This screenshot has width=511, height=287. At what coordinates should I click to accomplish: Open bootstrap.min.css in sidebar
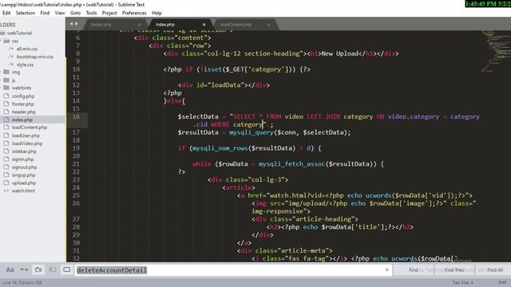pyautogui.click(x=34, y=57)
